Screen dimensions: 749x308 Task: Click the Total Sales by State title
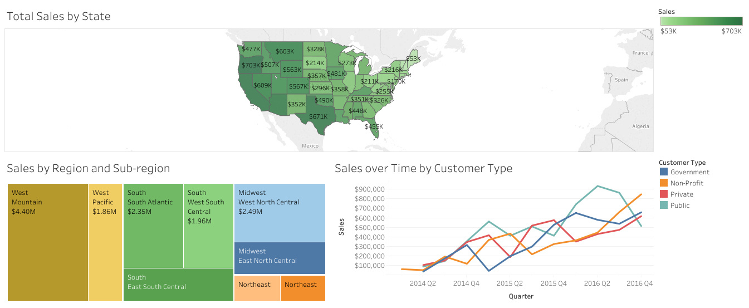coord(58,17)
